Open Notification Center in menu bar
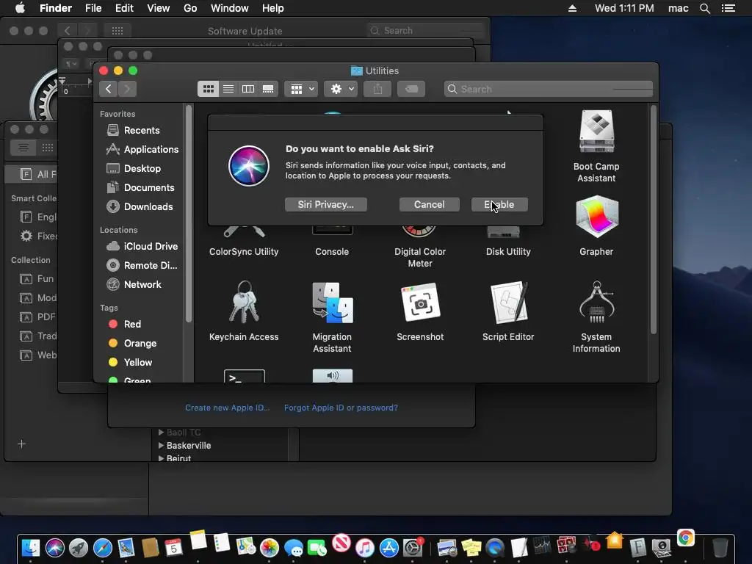The height and width of the screenshot is (564, 752). (x=728, y=8)
